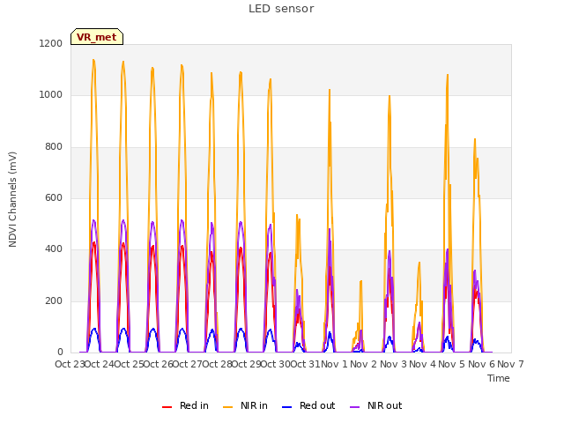
Task: Click the y-axis tick value 400
Action: point(54,249)
